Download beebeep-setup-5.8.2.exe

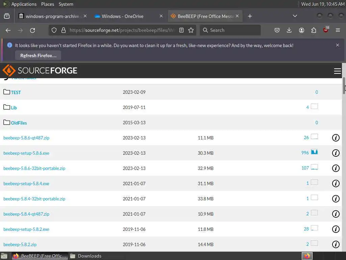[x=26, y=229]
